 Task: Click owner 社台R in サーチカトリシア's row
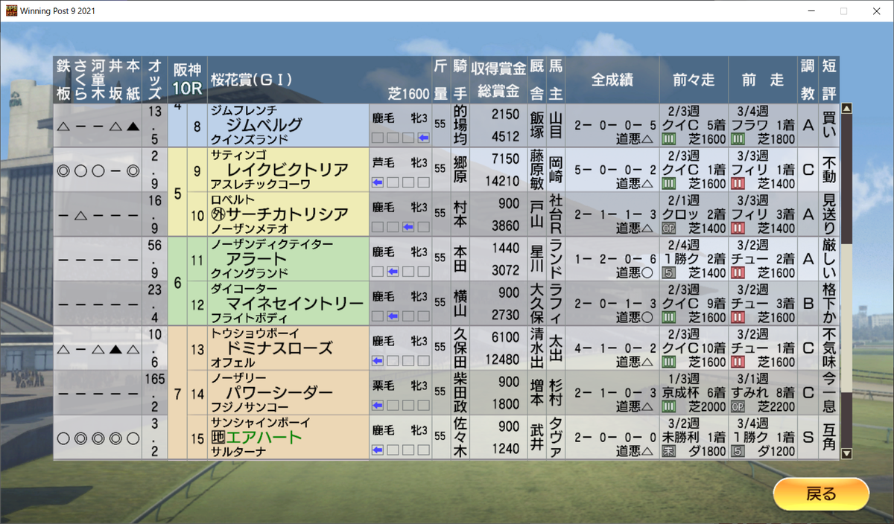[555, 214]
